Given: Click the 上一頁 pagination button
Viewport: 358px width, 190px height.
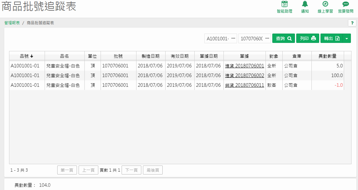Looking at the screenshot, I should click(88, 170).
